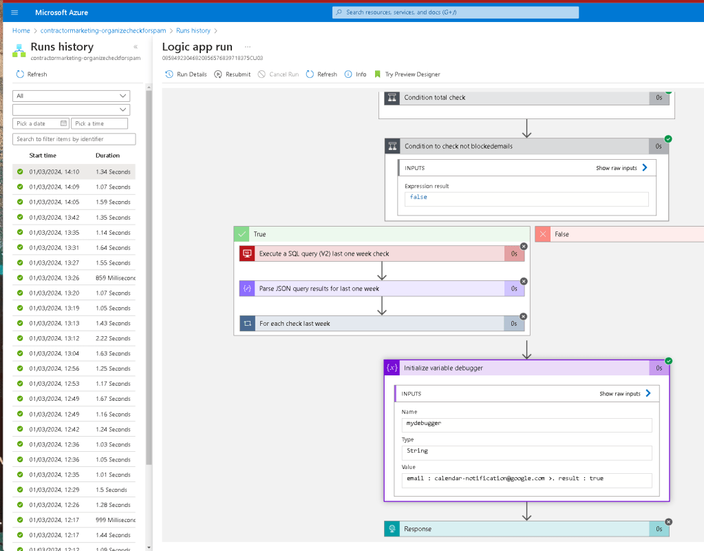This screenshot has height=551, width=704.
Task: Select the run lasting 999 Milliseconds
Action: (74, 520)
